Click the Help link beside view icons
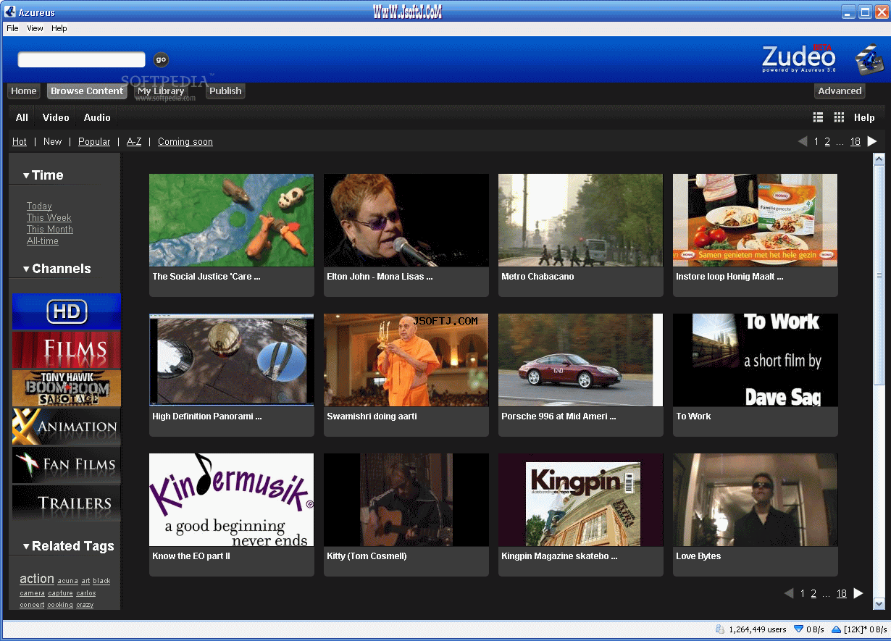The image size is (891, 641). point(864,117)
